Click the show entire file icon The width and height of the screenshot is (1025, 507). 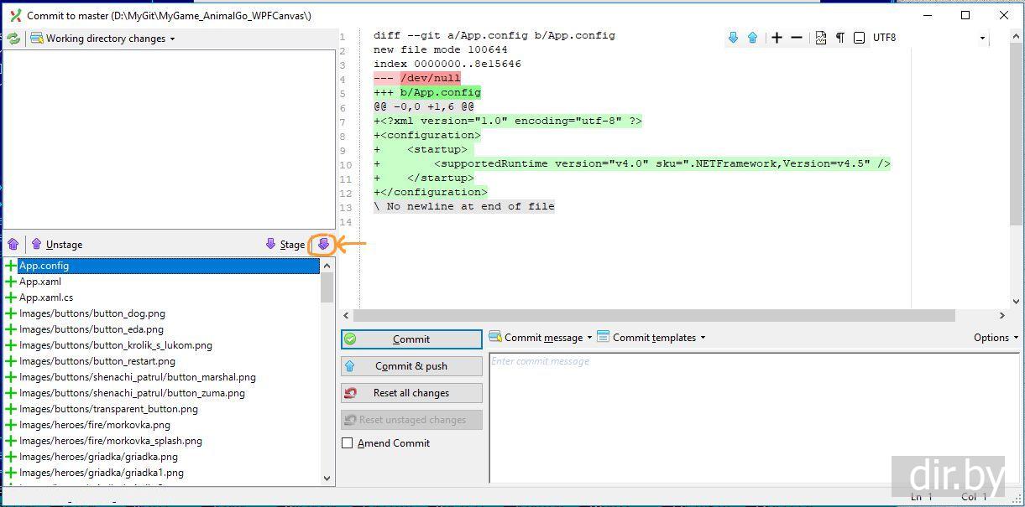point(820,38)
